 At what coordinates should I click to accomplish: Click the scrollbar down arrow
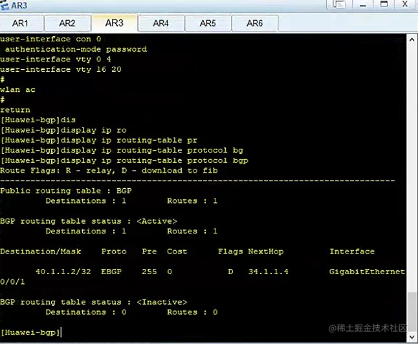tap(412, 337)
